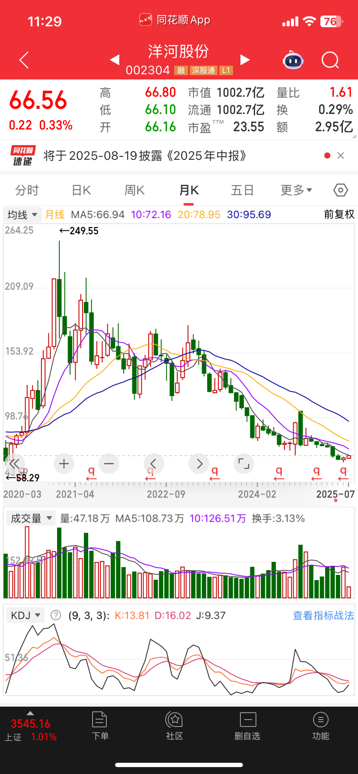Tap the 249.55 peak price marker
358x774 pixels.
pos(79,231)
